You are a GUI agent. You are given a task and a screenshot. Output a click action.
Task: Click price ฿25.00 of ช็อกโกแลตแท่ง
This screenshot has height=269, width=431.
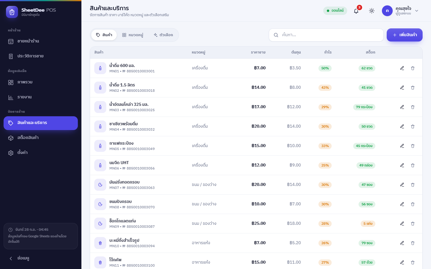pyautogui.click(x=259, y=223)
